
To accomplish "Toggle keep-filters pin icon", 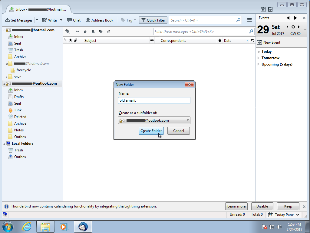I will [68, 32].
